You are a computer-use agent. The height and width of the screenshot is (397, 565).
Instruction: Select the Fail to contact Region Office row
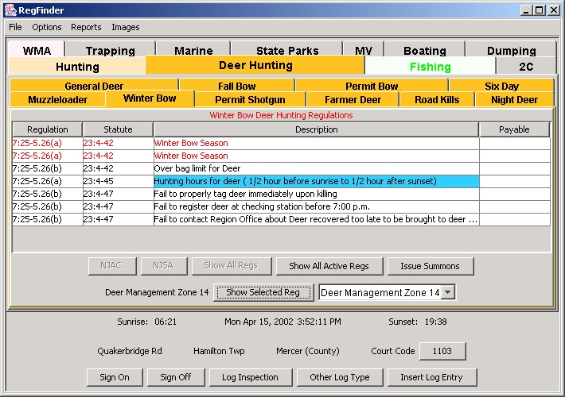281,219
